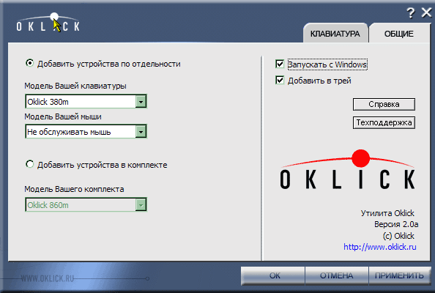Click the help question mark icon
This screenshot has width=435, height=293.
(411, 12)
